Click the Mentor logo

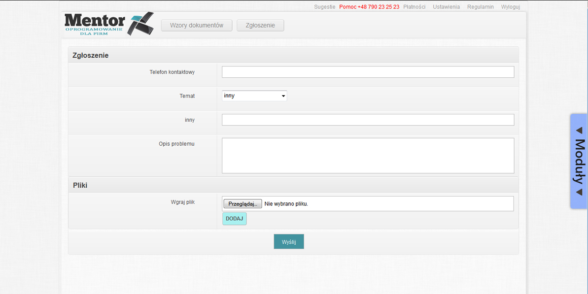108,24
